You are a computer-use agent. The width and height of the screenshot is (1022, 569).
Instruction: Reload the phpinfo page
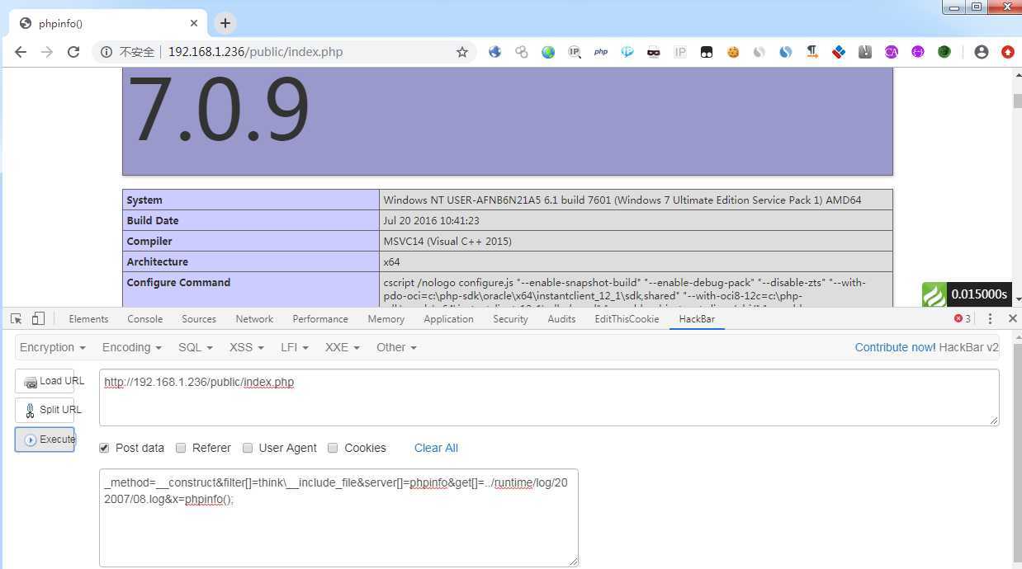73,52
